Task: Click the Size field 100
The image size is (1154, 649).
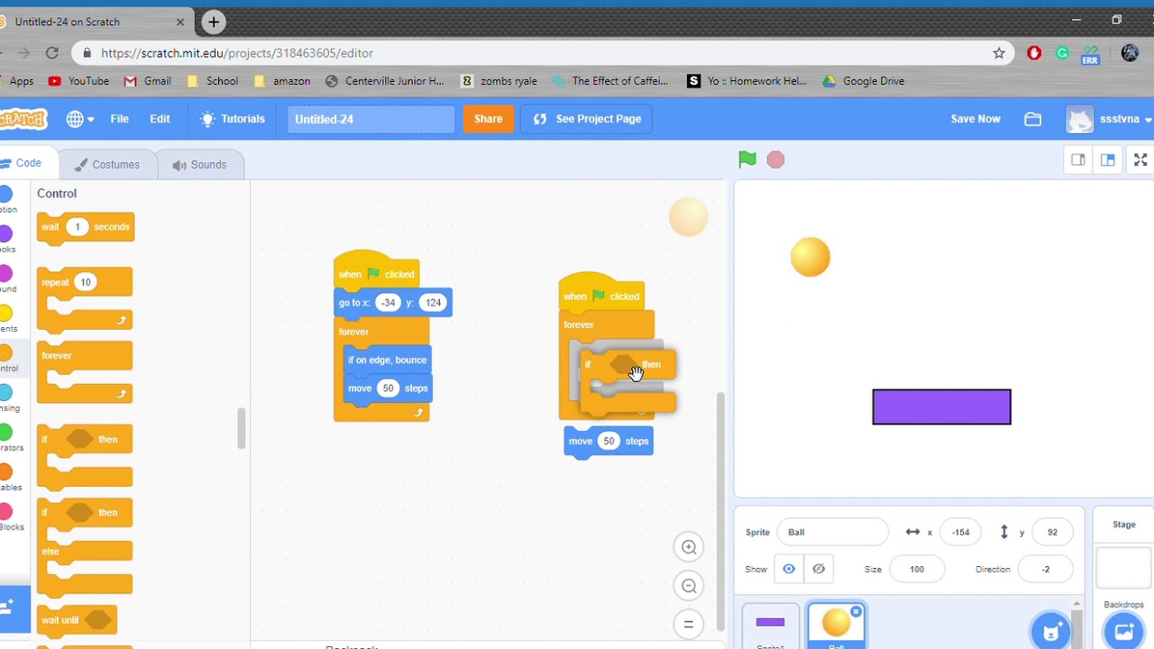Action: pos(917,569)
